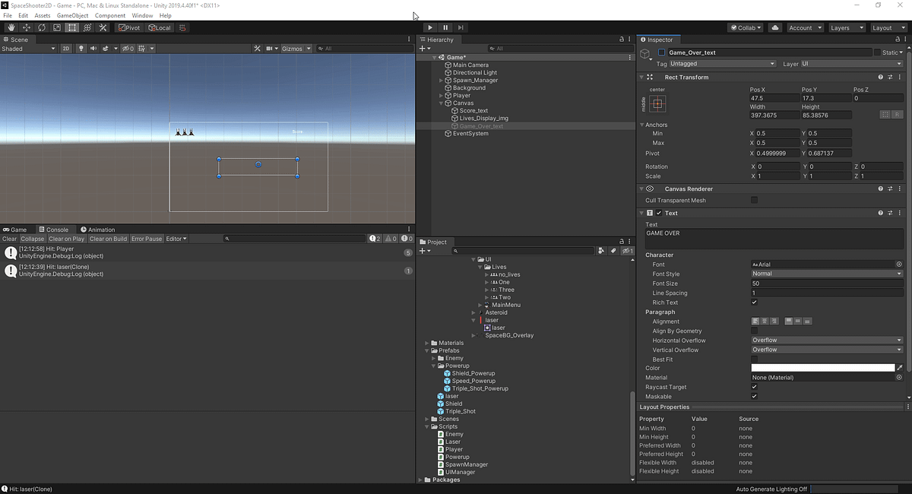The width and height of the screenshot is (912, 494).
Task: Select the Scale tool
Action: point(56,27)
